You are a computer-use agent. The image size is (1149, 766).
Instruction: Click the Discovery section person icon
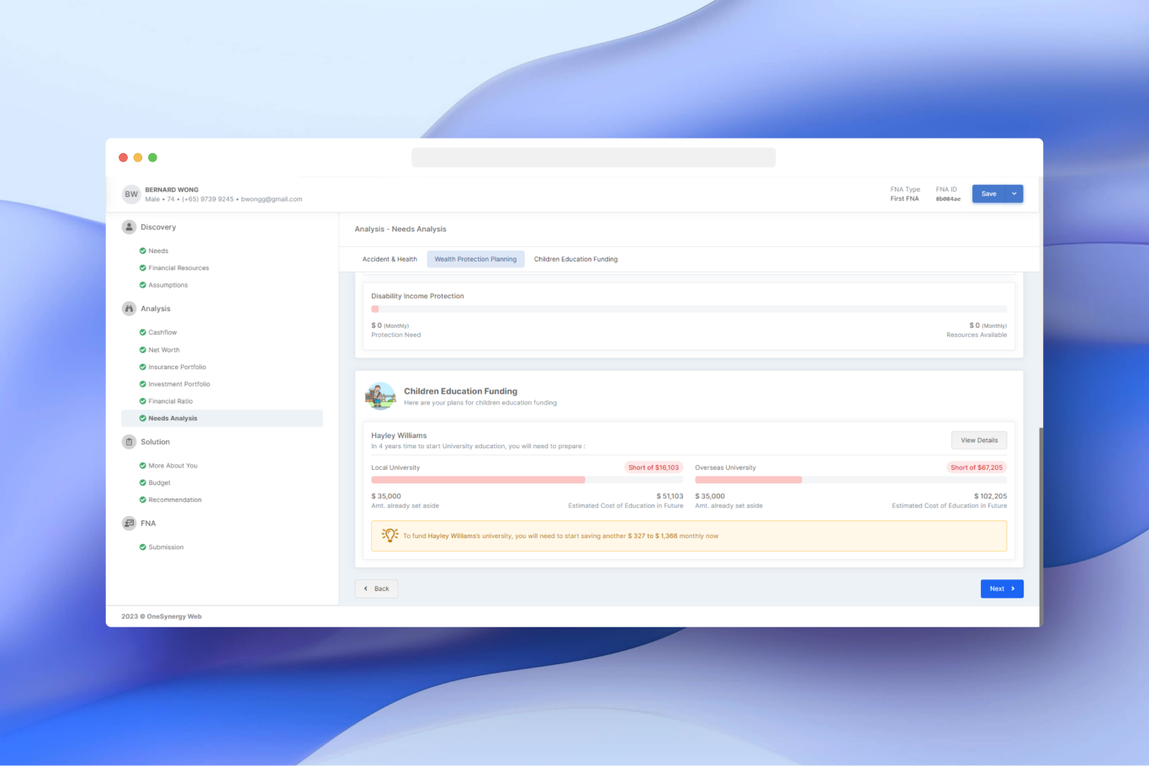(x=129, y=227)
